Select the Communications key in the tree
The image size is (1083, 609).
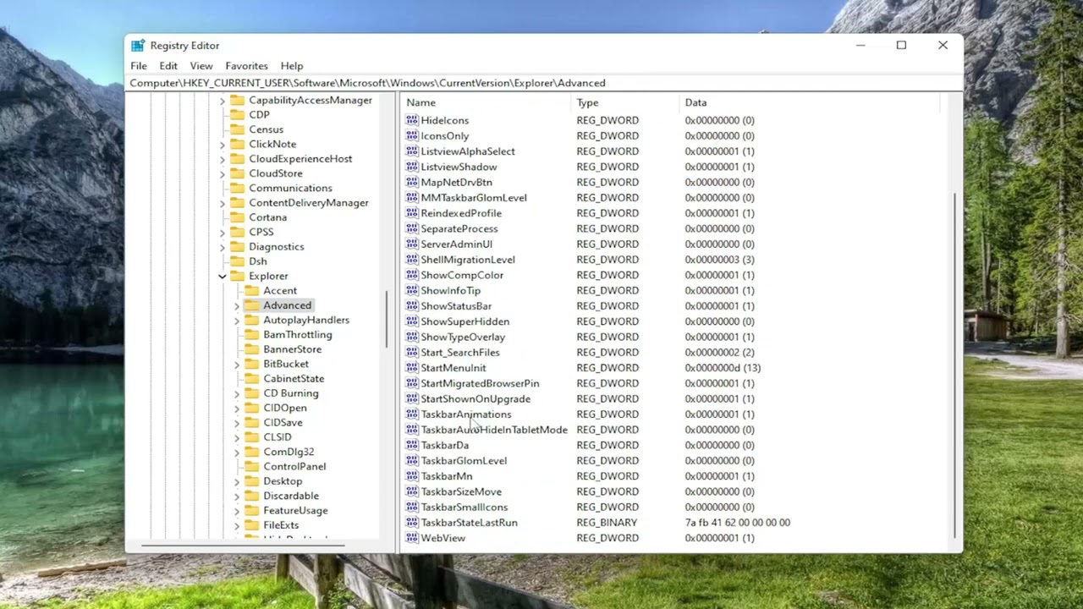(x=290, y=188)
